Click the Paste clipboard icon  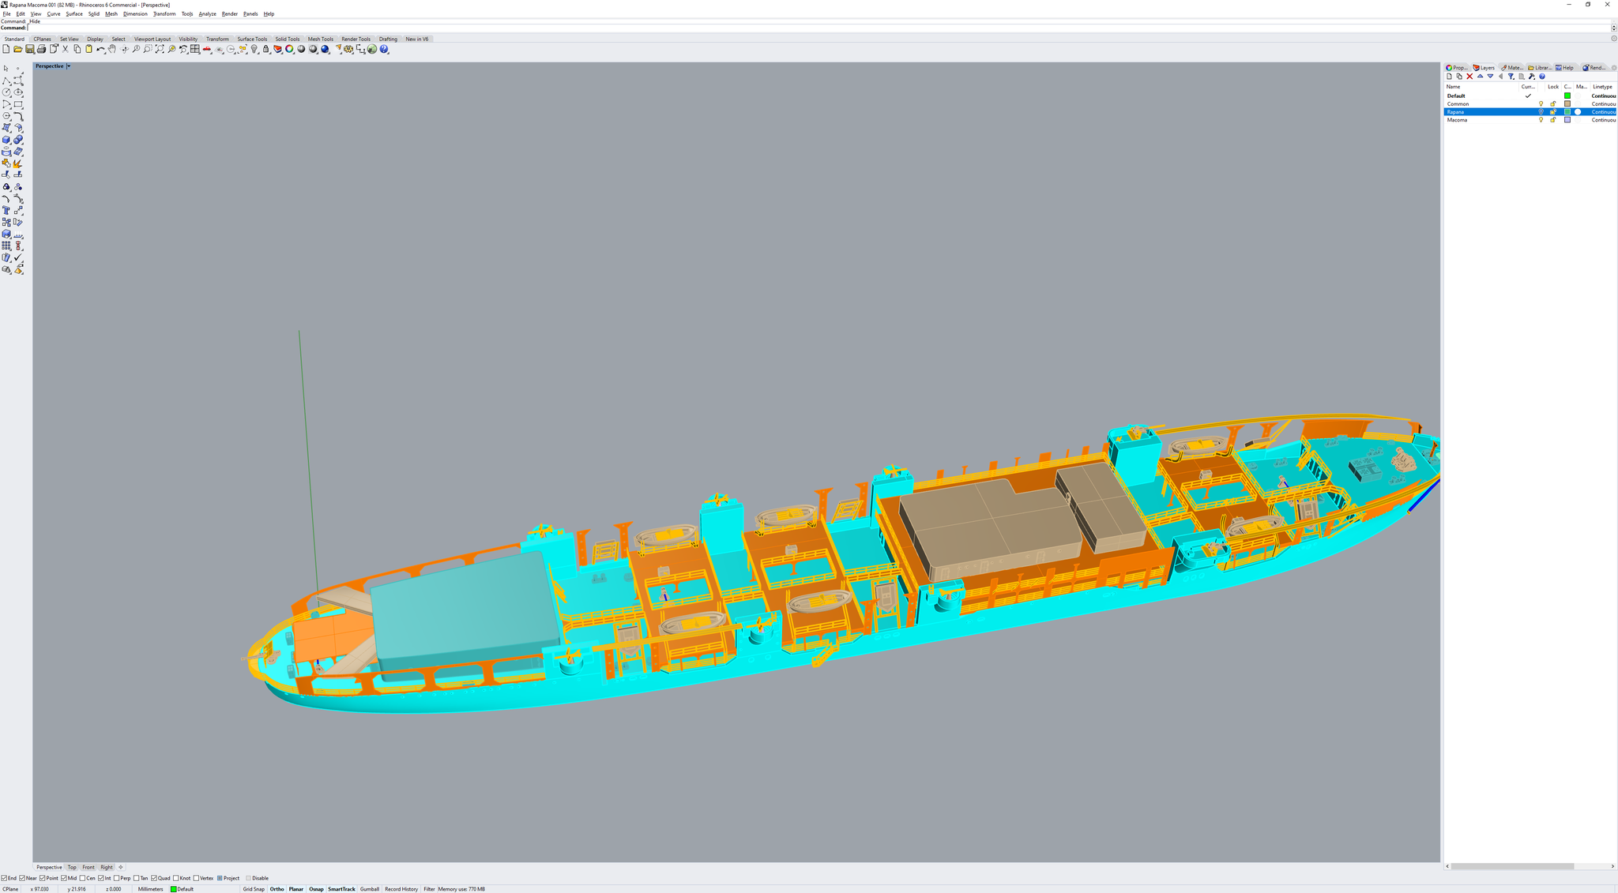88,49
